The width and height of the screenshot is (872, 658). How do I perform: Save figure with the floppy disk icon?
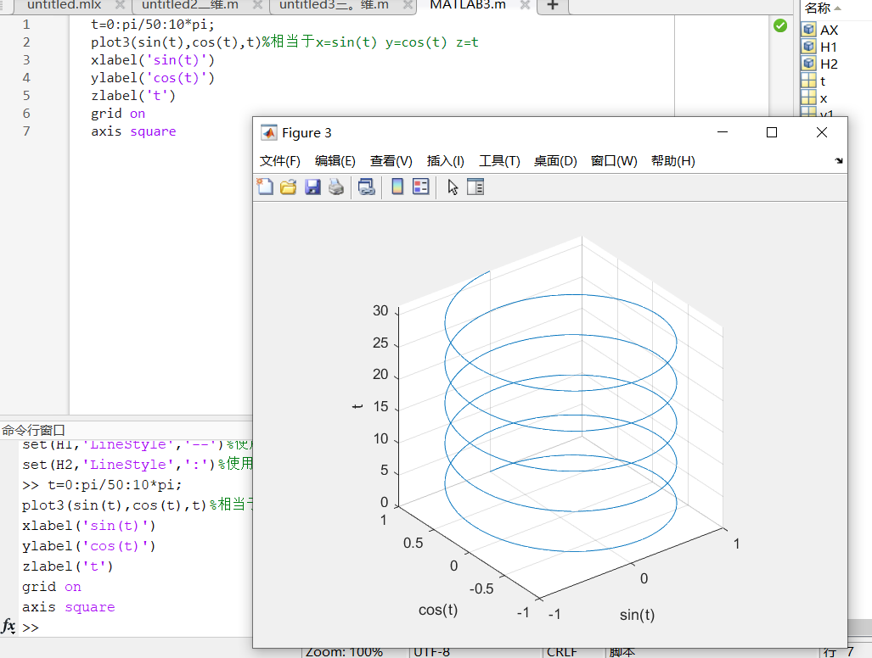312,187
